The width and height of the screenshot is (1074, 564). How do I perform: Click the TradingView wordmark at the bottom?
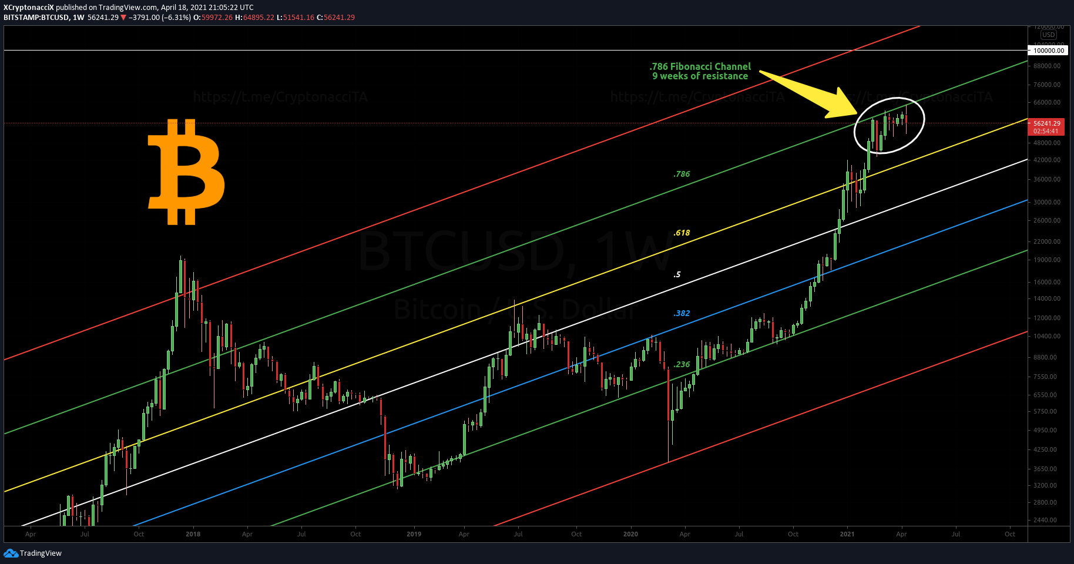point(41,553)
